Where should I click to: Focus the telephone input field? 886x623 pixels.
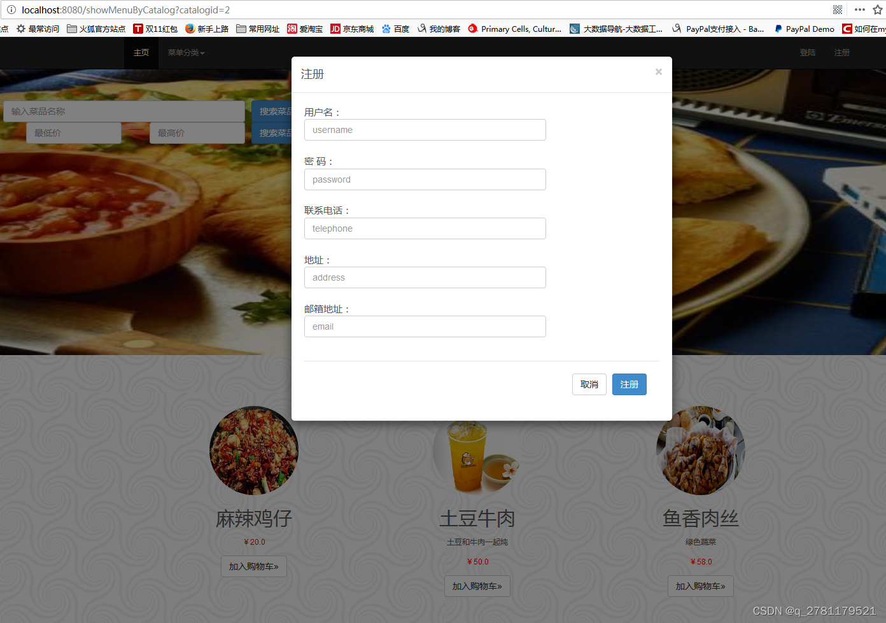tap(425, 228)
